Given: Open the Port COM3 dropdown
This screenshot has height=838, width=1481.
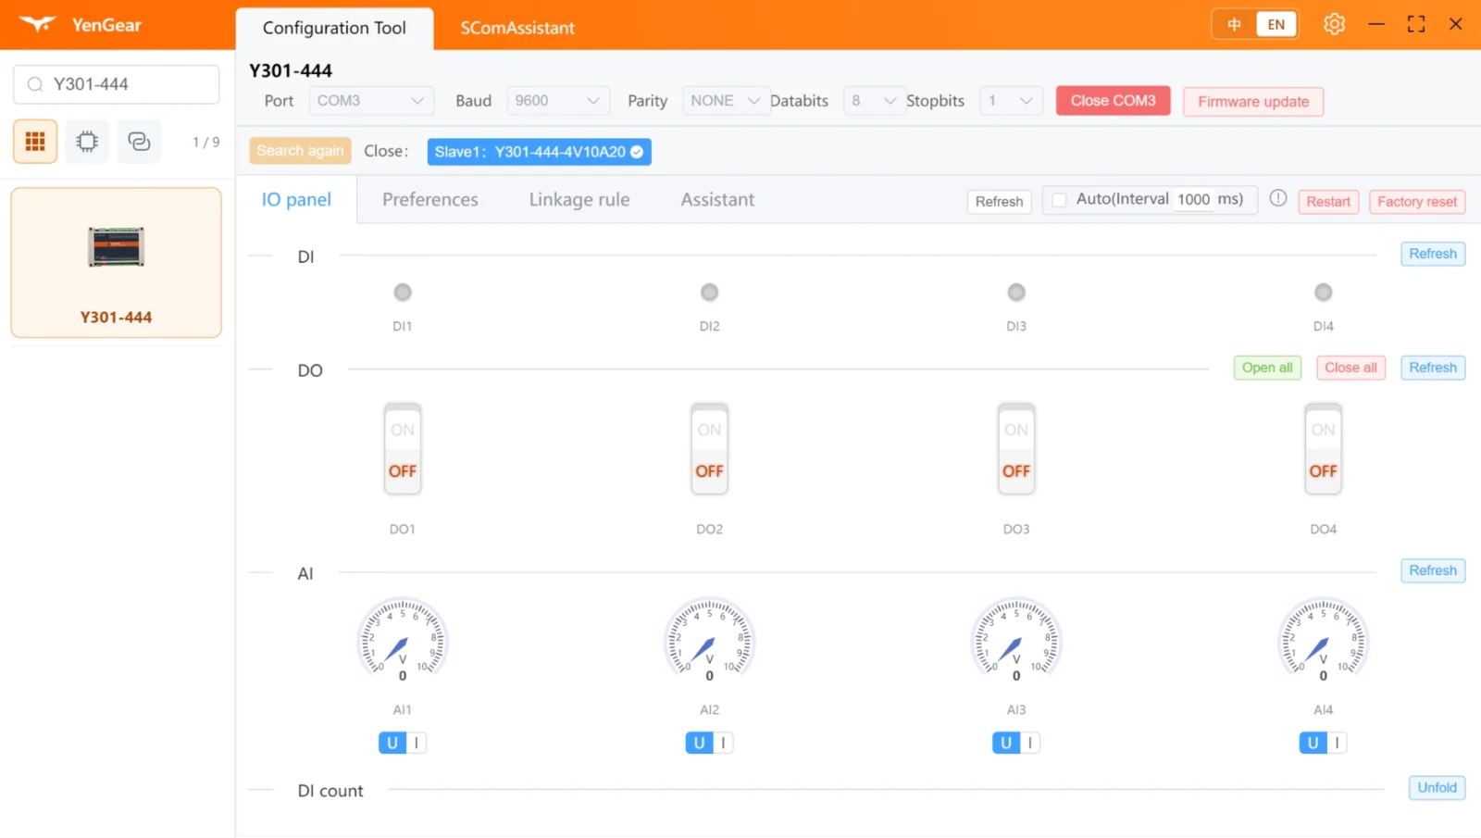Looking at the screenshot, I should point(371,101).
